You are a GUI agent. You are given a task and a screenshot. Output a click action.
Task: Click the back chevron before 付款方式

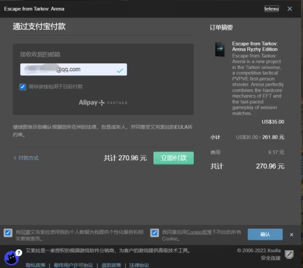coord(15,158)
